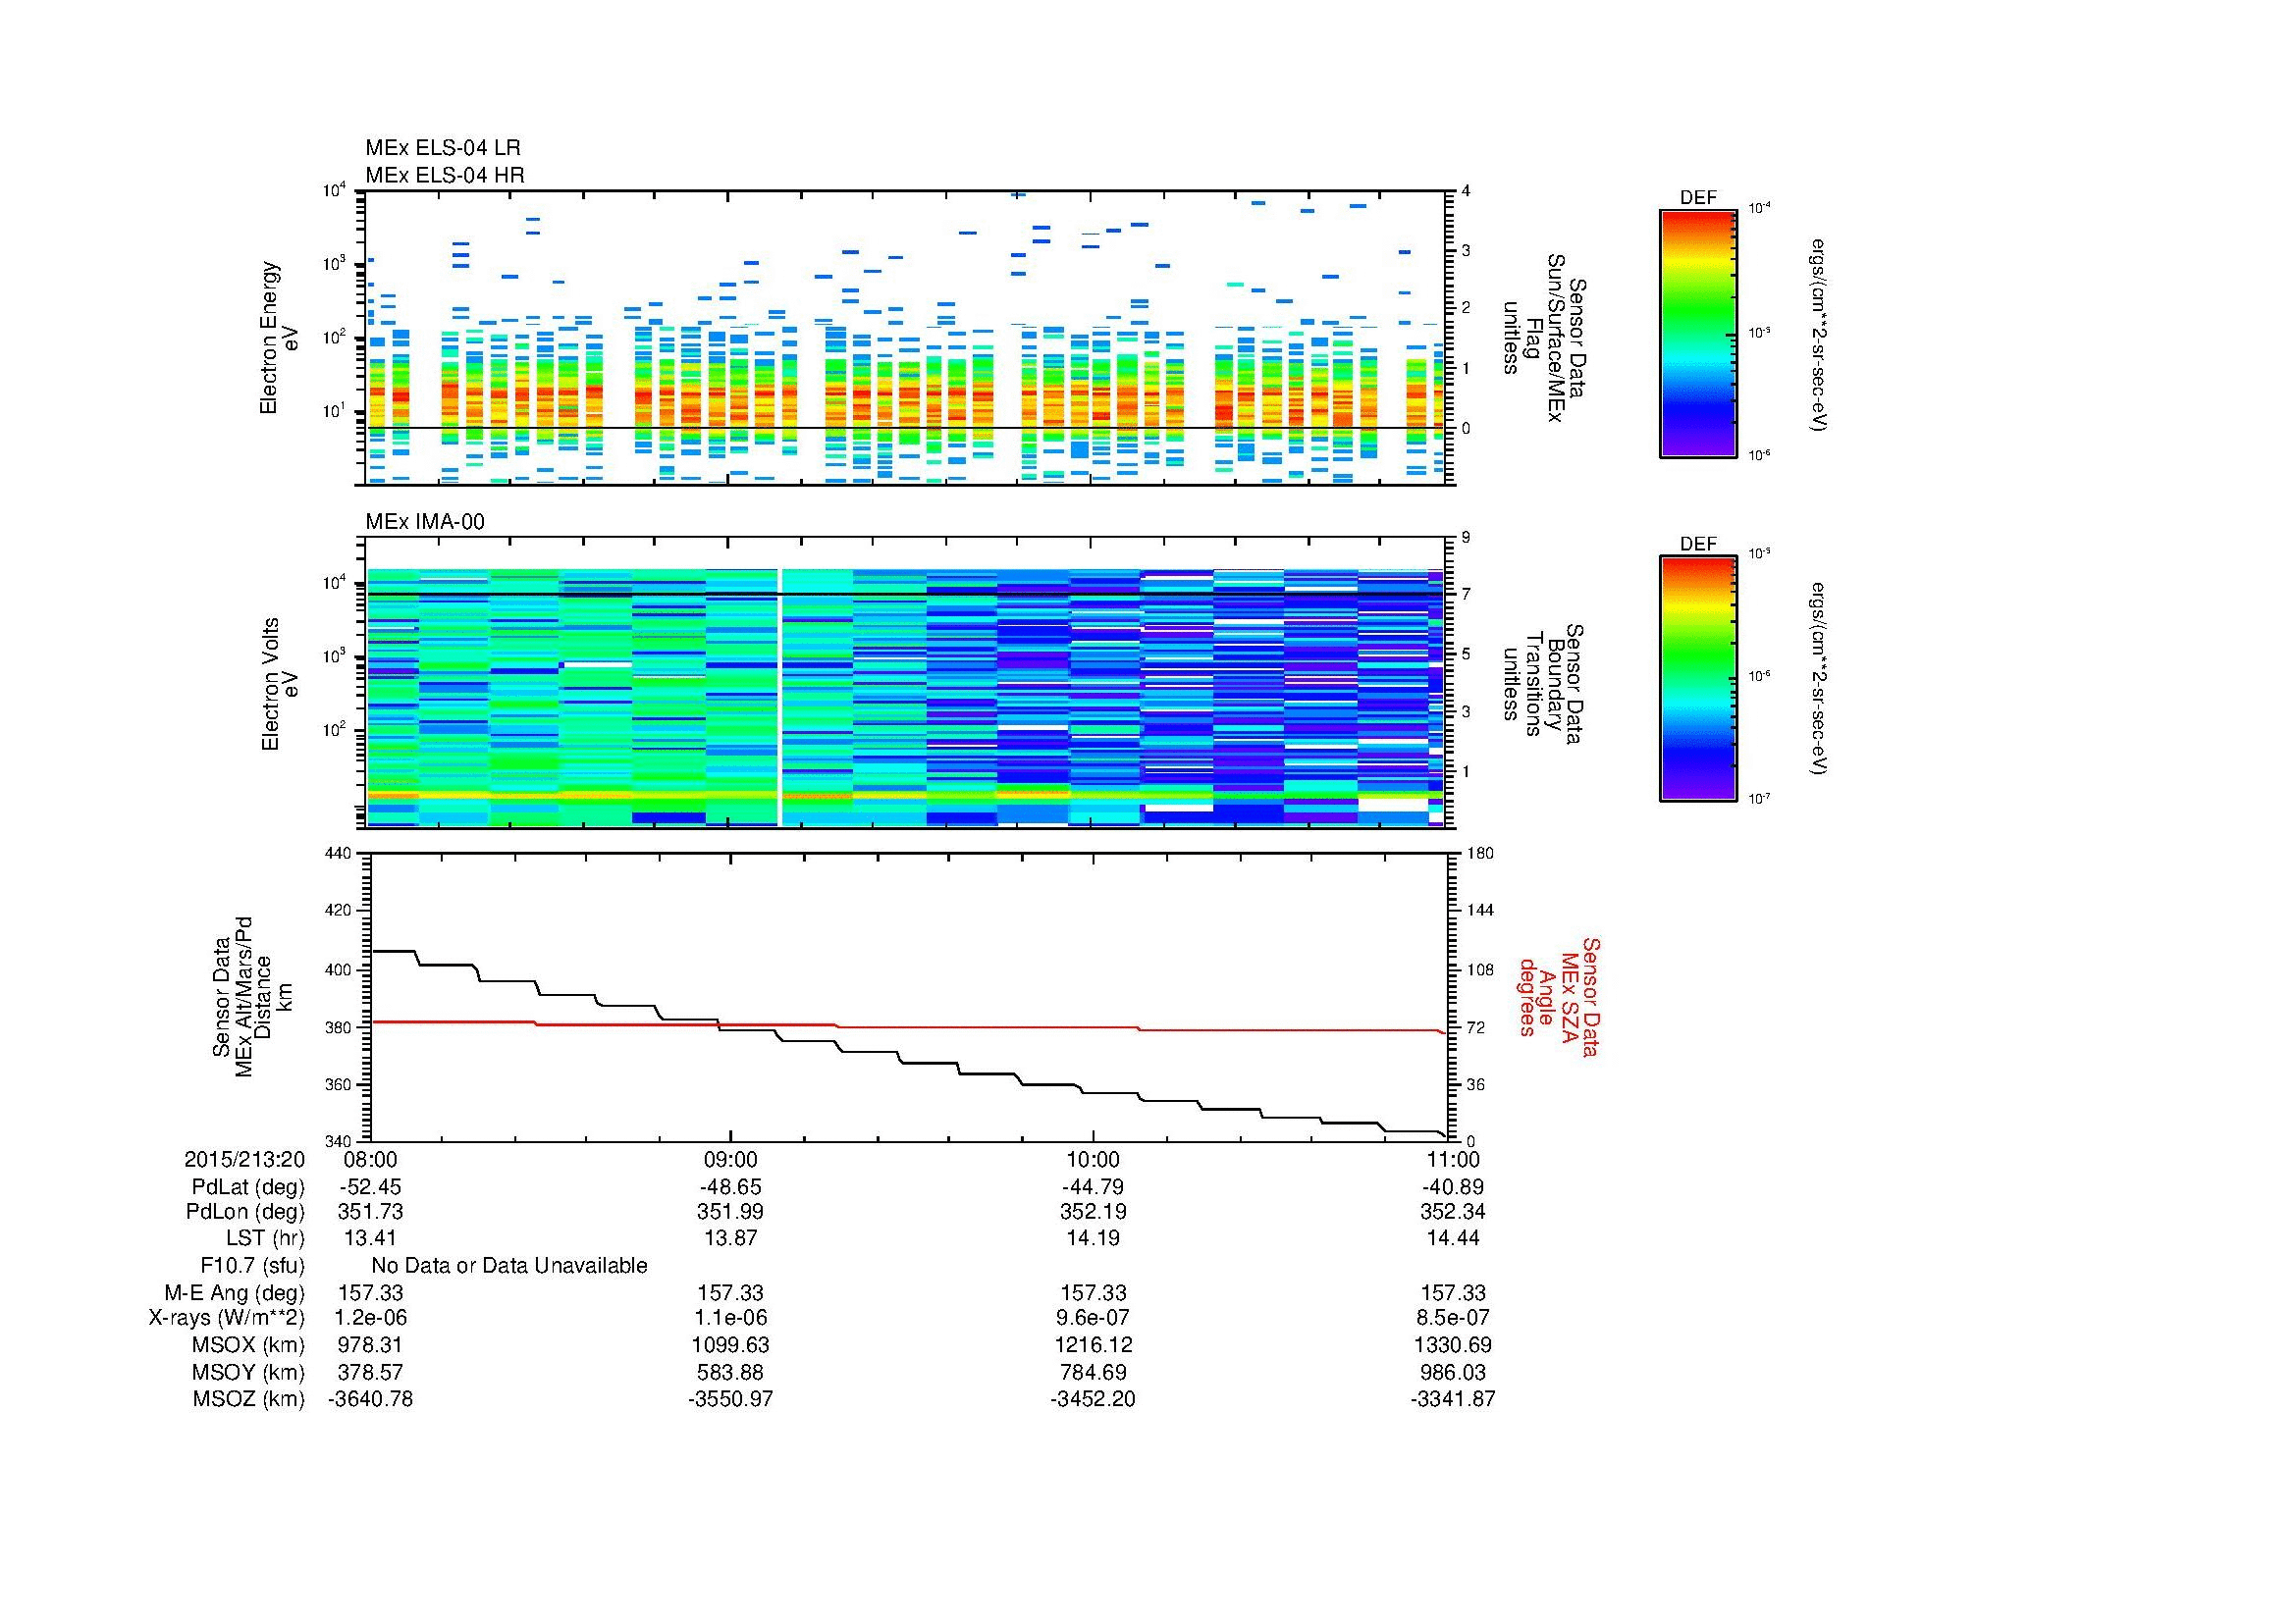This screenshot has height=1622, width=2296.
Task: Click PdLon value '351.73'
Action: 370,1212
